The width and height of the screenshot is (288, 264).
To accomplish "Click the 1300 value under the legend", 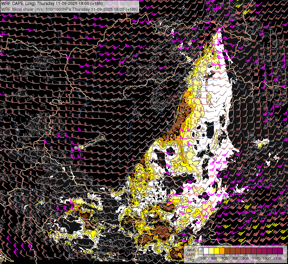I will pyautogui.click(x=267, y=258).
